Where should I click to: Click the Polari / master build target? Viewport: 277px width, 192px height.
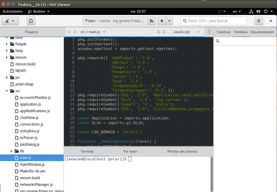click(115, 21)
